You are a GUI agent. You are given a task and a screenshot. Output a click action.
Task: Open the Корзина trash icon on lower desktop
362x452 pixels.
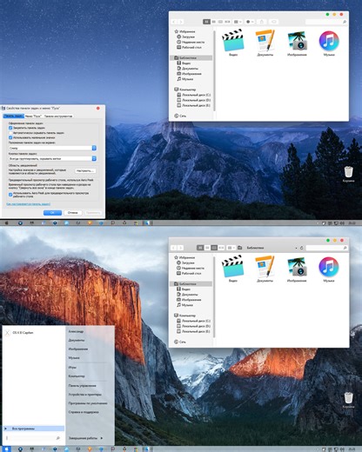click(x=348, y=400)
